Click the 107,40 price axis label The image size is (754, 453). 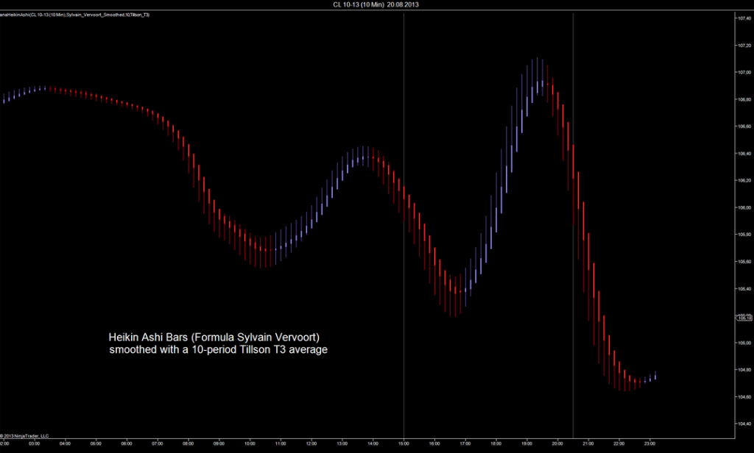(744, 18)
